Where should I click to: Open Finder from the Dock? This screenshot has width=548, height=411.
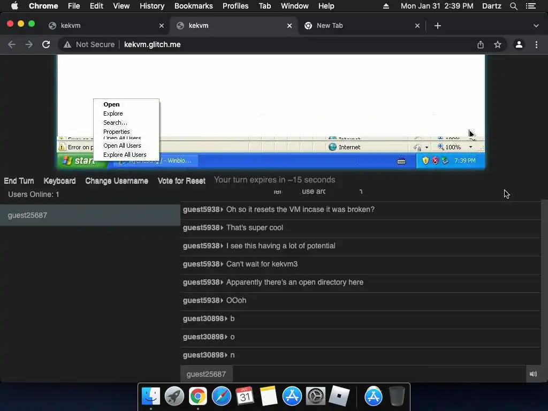point(150,397)
